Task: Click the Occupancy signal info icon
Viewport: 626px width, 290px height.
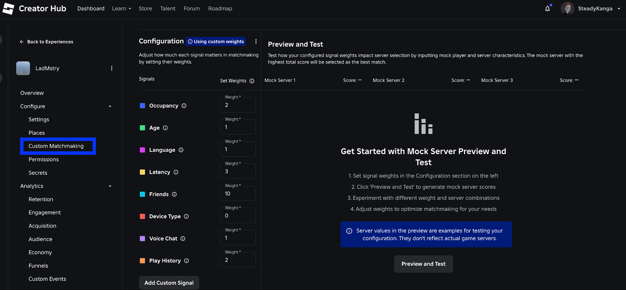Action: [184, 106]
